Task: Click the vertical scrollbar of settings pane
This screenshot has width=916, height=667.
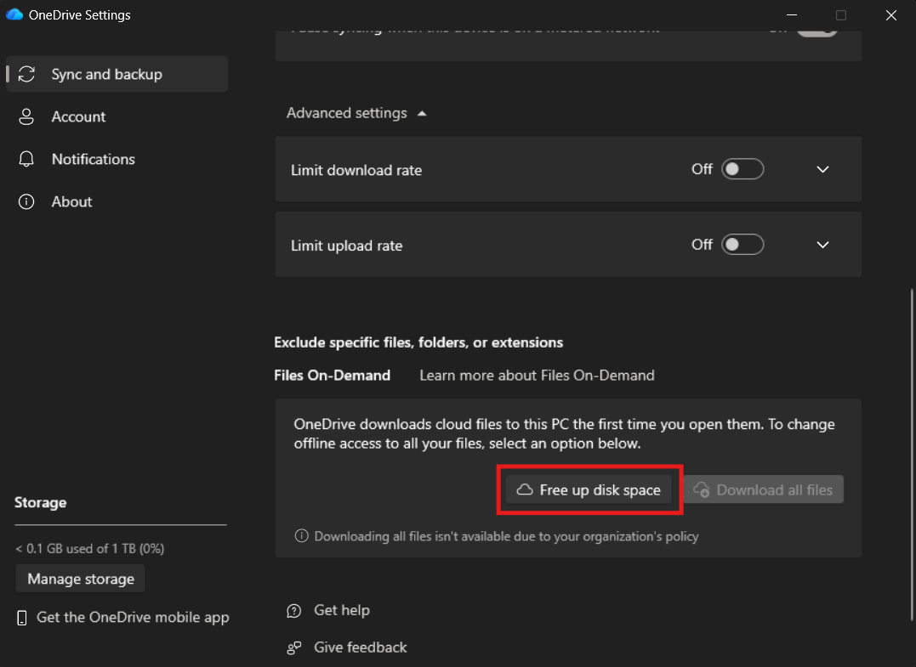Action: [912, 455]
